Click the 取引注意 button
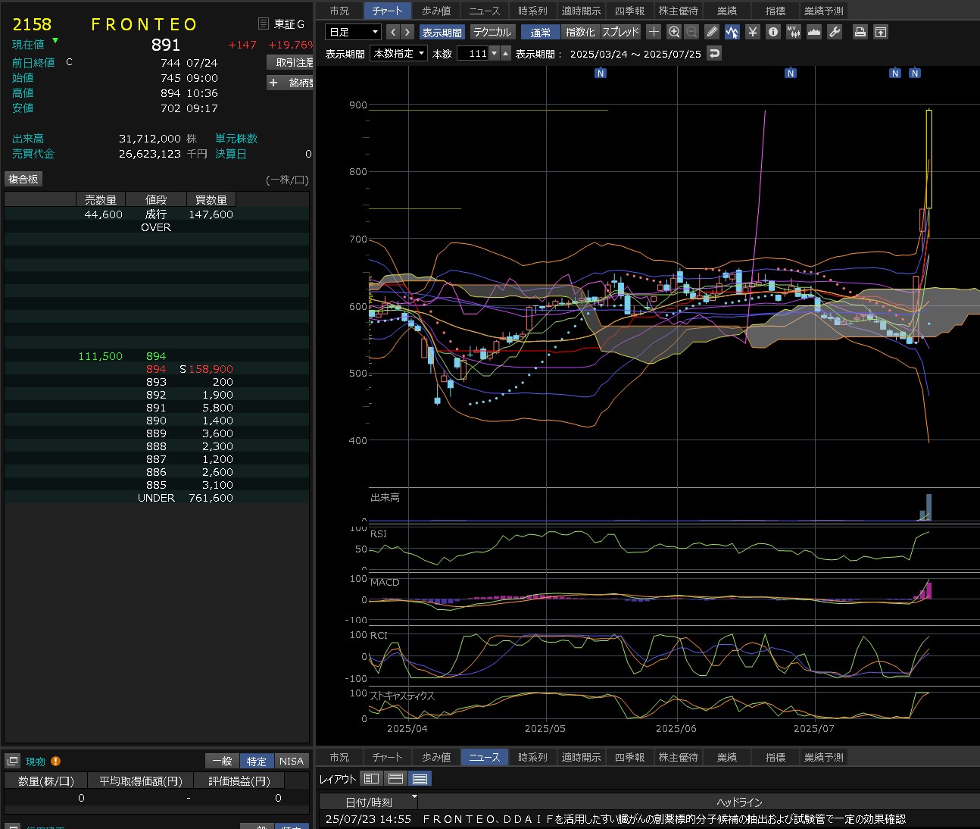Screen dimensions: 980x829 point(290,62)
